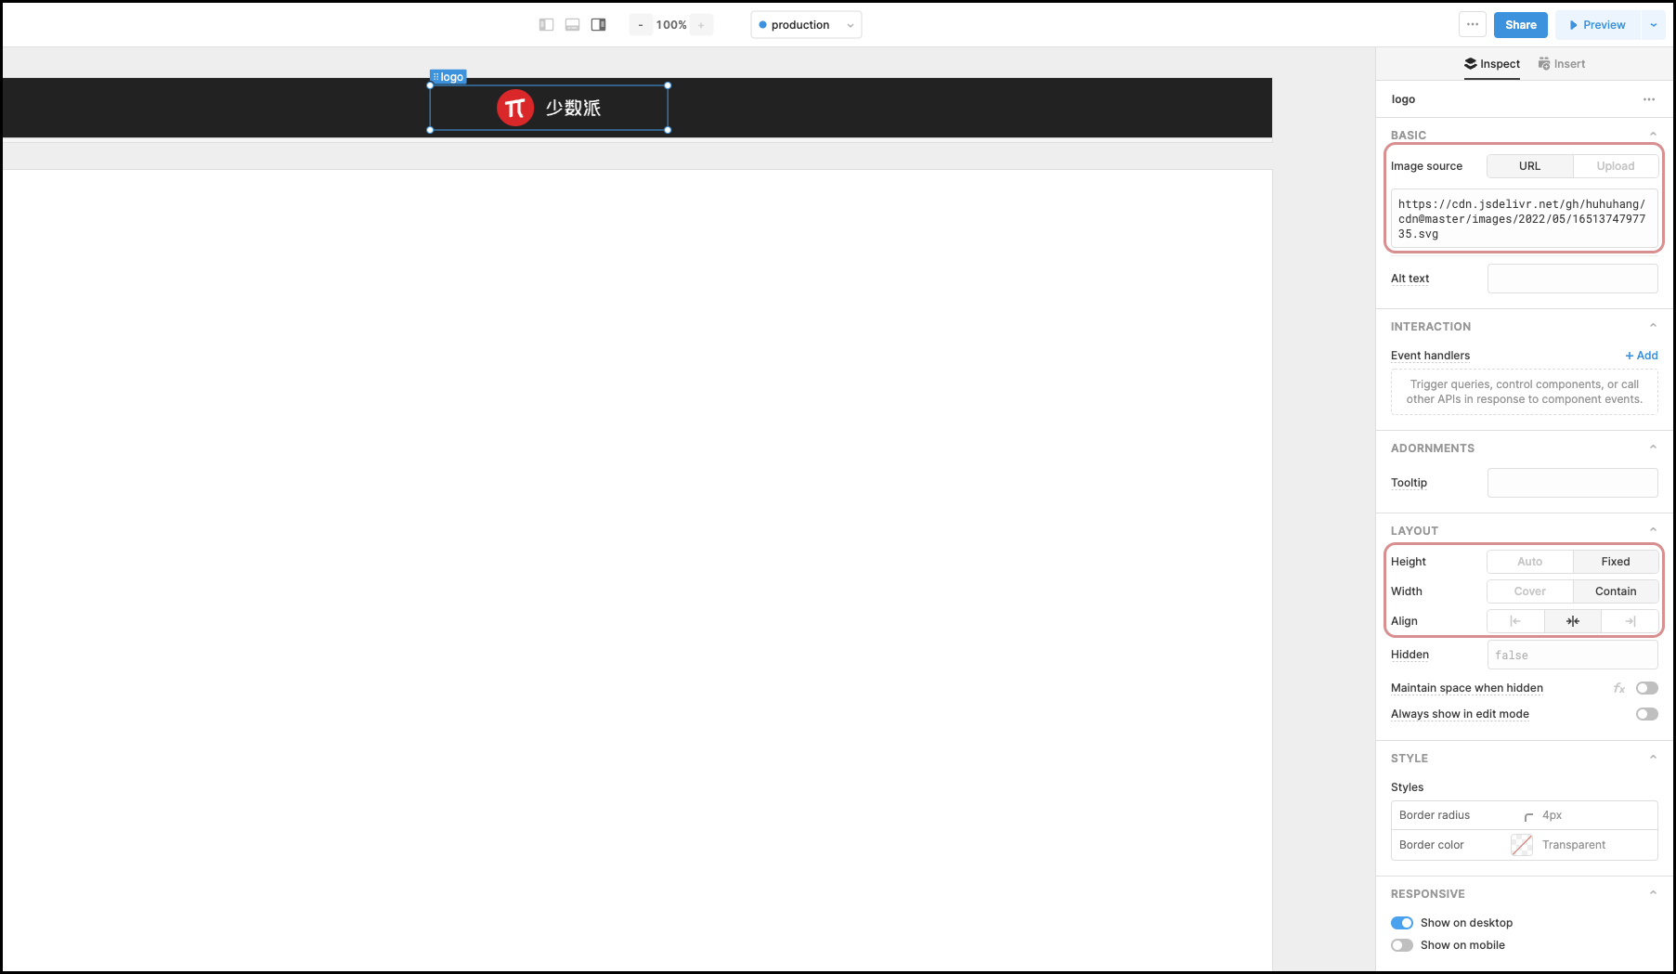Toggle Maintain space when hidden
The image size is (1676, 974).
tap(1647, 688)
